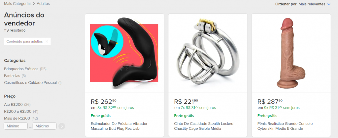338x138 pixels.
Task: Click the Máximo price input field
Action: coord(45,126)
